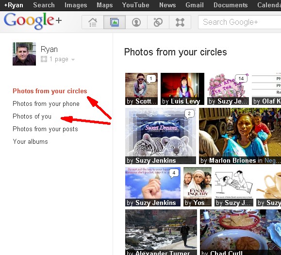Go to Images in top bar

point(76,5)
